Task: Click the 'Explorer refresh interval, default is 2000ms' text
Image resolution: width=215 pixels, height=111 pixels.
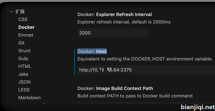Action: click(124, 22)
